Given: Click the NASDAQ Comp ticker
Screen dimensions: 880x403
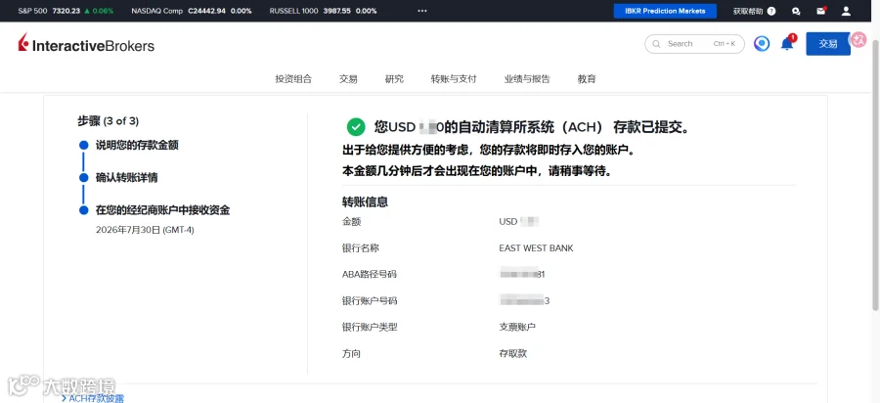Looking at the screenshot, I should pos(192,11).
